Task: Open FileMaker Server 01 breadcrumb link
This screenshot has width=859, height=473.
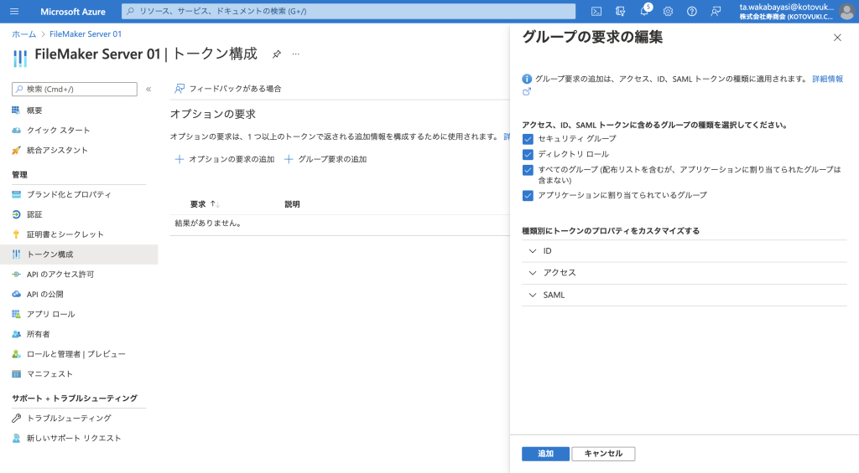Action: [x=86, y=33]
